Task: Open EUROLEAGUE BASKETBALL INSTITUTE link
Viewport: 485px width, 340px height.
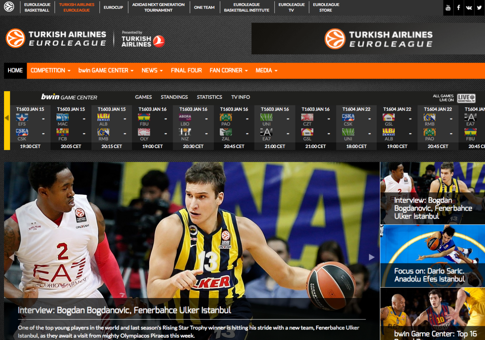Action: 247,7
